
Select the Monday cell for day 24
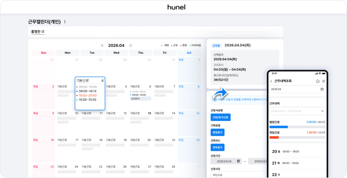pyautogui.click(x=68, y=171)
